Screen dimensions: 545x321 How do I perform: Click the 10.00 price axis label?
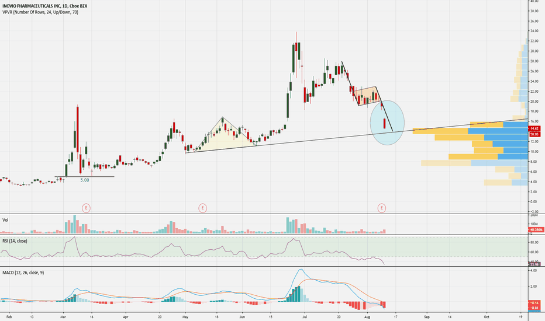coord(534,152)
